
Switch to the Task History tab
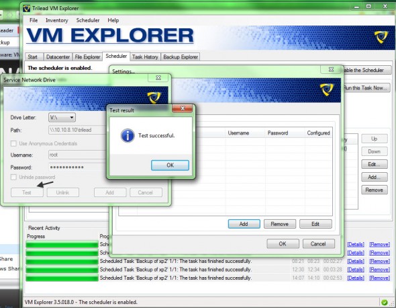click(145, 57)
